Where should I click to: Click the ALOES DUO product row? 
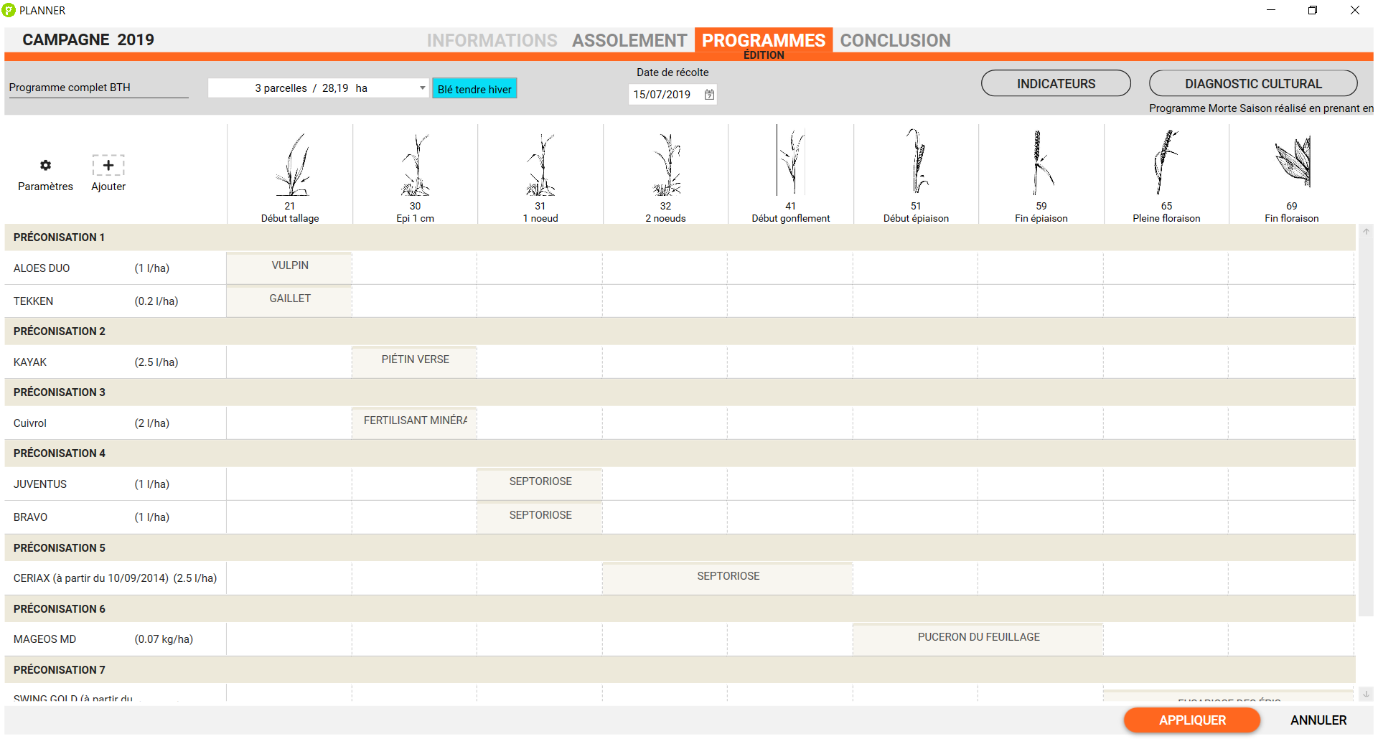116,268
